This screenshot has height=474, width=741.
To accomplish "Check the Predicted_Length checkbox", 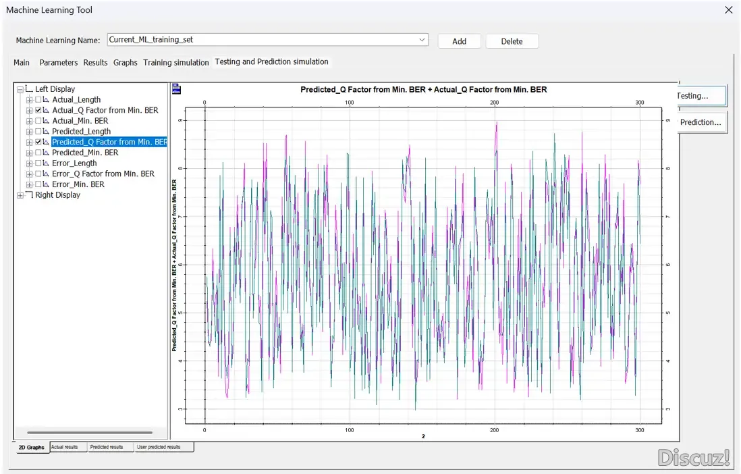I will pos(38,132).
